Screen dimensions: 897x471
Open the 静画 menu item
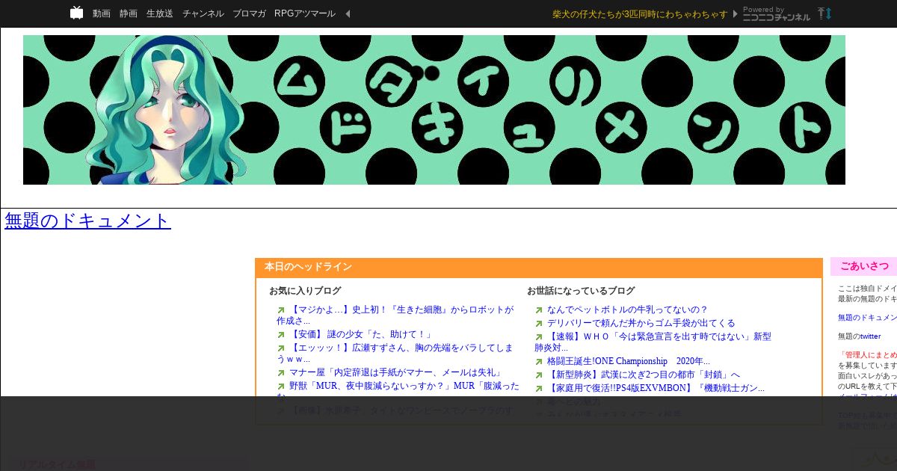tap(129, 13)
